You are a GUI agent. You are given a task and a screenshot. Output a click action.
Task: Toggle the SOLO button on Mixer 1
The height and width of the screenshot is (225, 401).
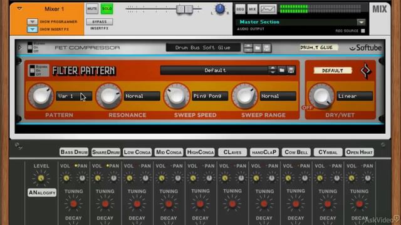coord(107,9)
